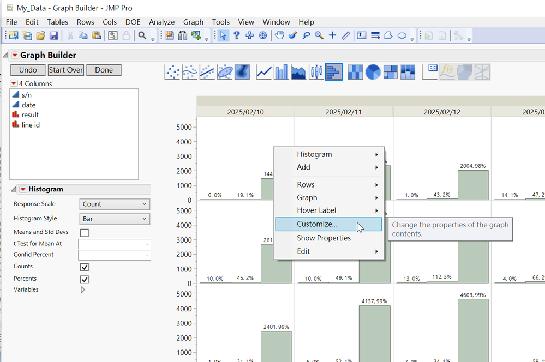Click the Paste clipboard icon
The width and height of the screenshot is (545, 362).
(96, 35)
